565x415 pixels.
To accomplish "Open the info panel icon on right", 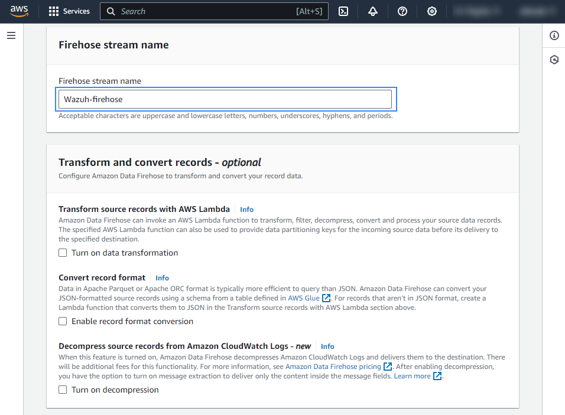I will 554,35.
